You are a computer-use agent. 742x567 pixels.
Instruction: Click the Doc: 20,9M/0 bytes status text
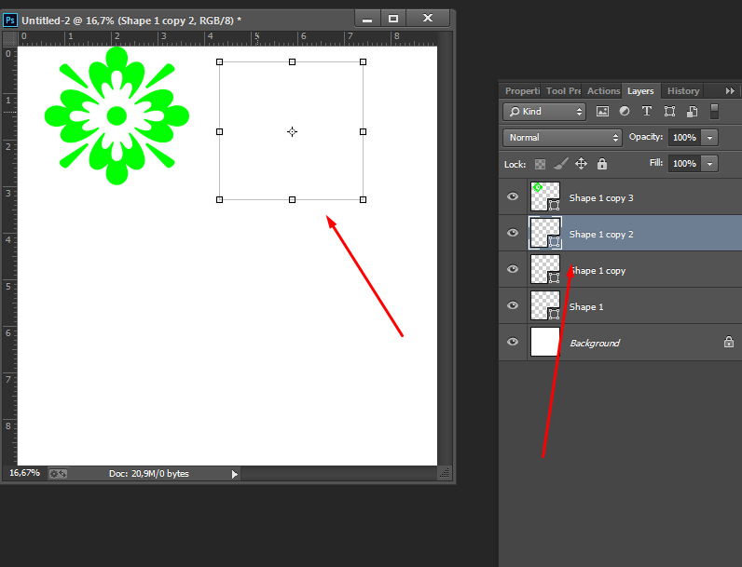148,474
